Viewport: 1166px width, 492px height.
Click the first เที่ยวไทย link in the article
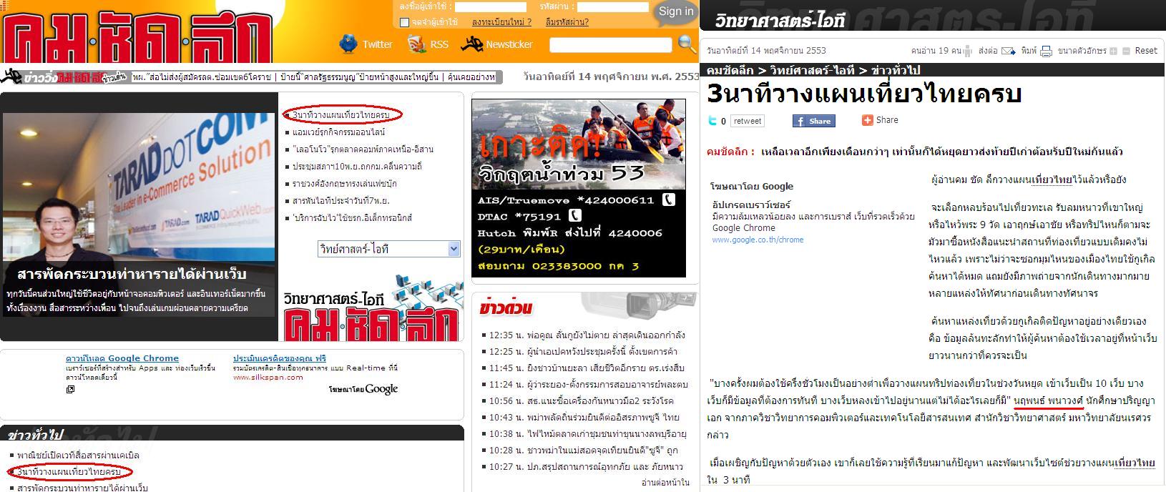click(1053, 179)
